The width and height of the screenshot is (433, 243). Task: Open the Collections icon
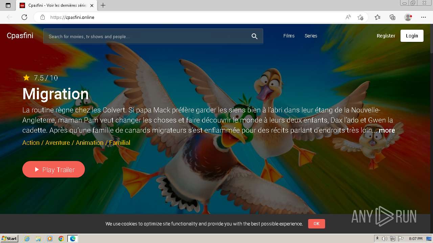tap(392, 17)
